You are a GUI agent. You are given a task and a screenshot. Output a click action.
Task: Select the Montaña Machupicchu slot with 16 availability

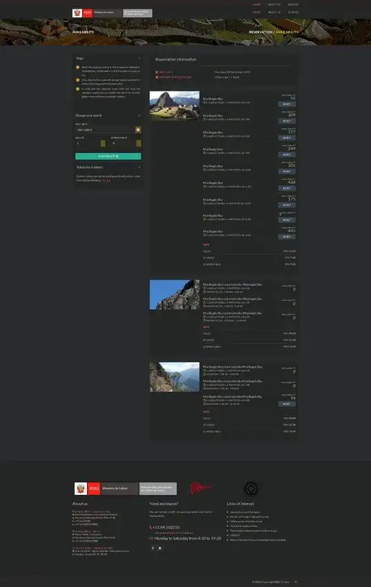(286, 404)
